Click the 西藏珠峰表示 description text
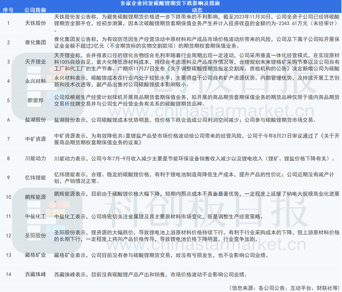Image resolution: width=342 pixels, height=292 pixels. point(150,274)
